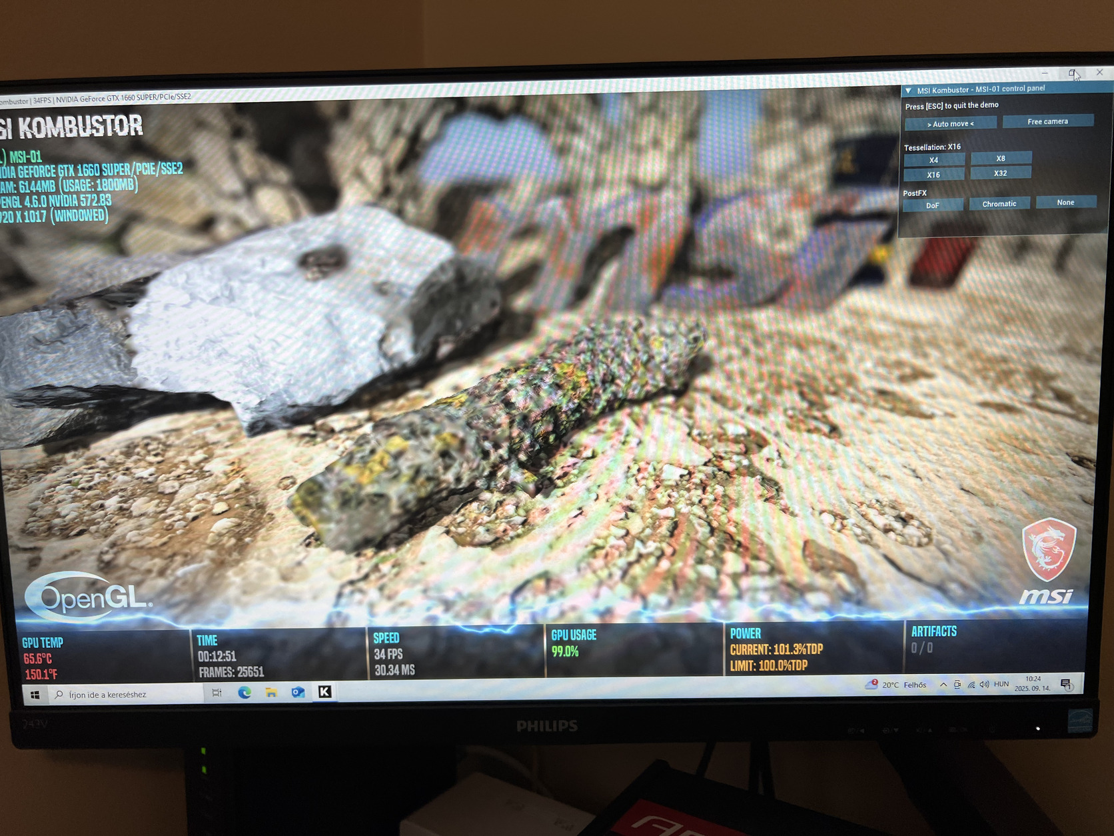The height and width of the screenshot is (836, 1114).
Task: Open the weather widget showing 20°C
Action: 897,685
